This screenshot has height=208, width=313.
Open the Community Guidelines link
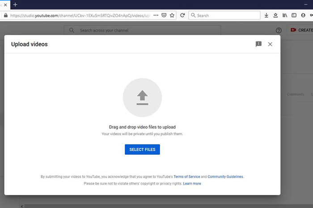point(225,176)
